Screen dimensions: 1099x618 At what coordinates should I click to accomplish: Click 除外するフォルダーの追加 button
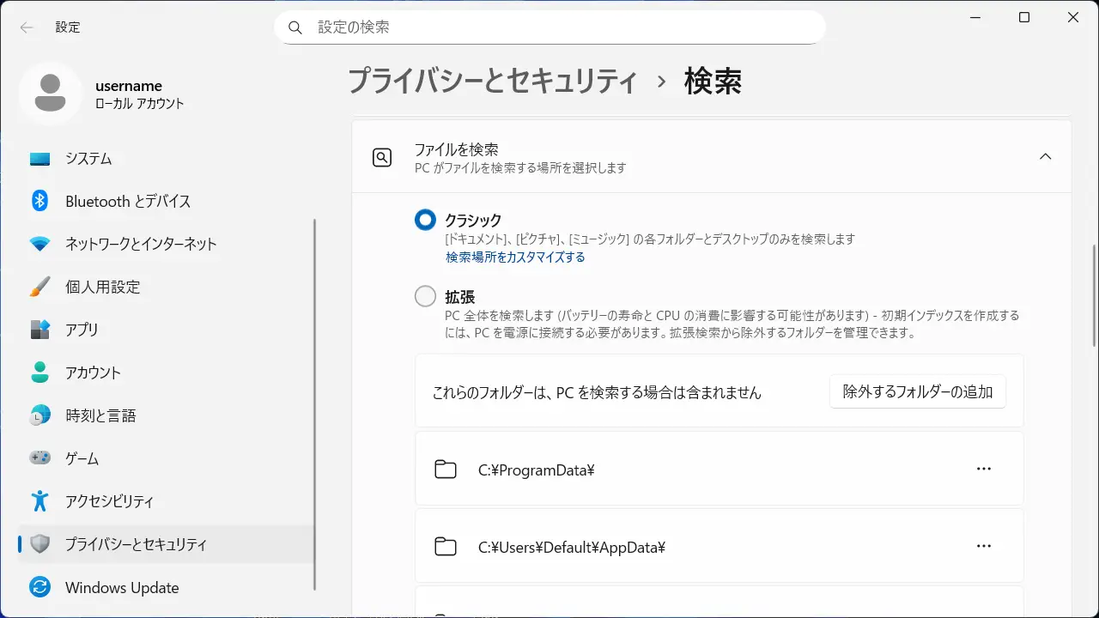tap(917, 391)
